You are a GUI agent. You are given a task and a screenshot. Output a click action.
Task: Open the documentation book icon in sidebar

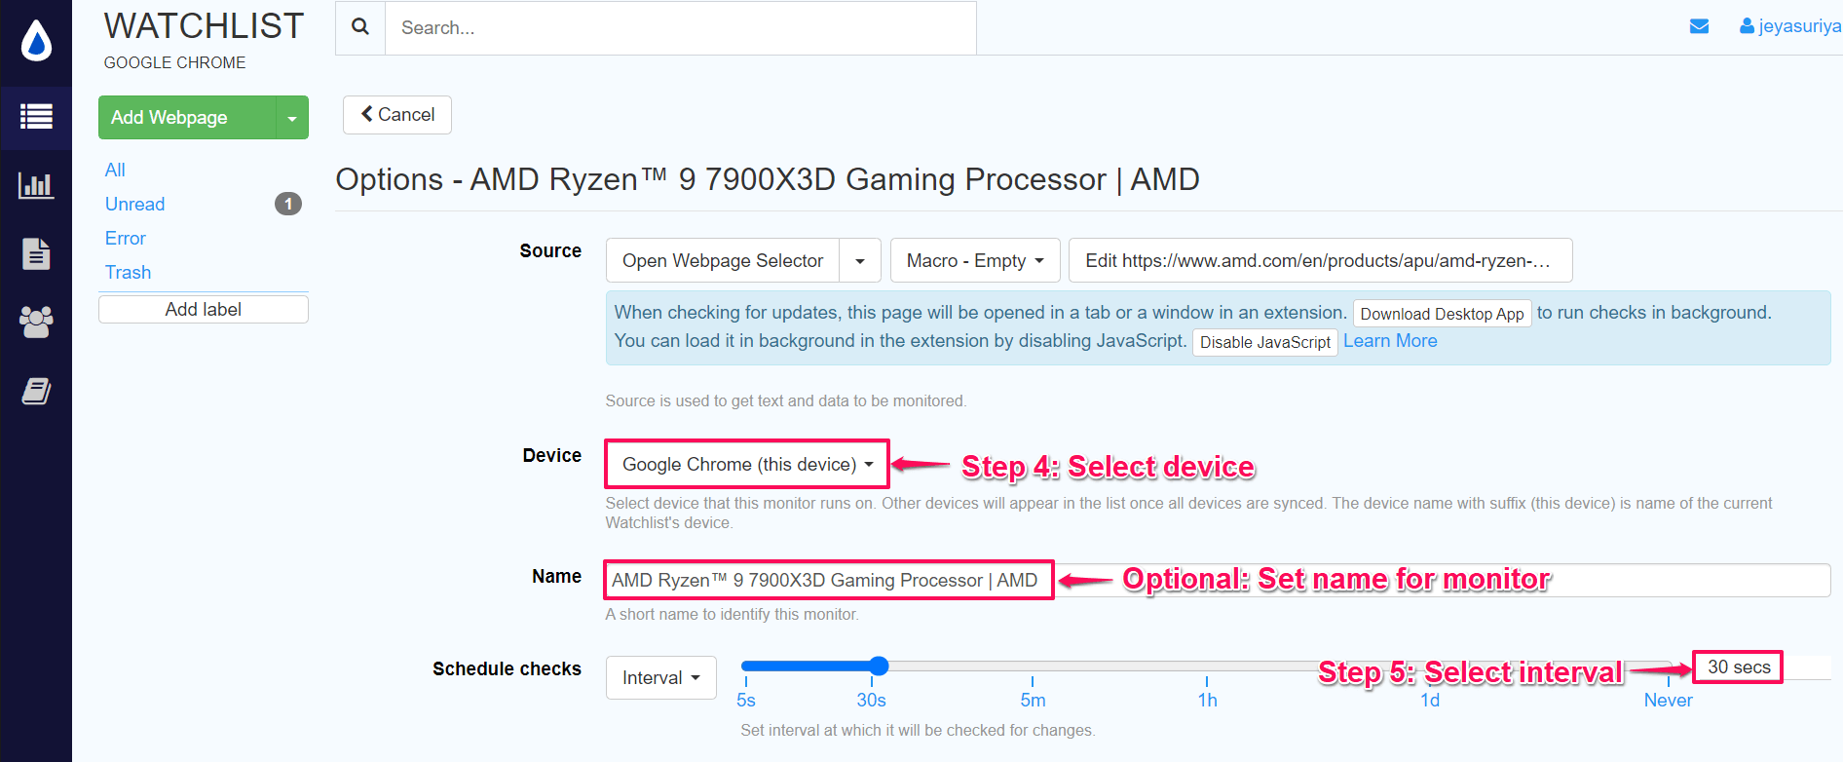(x=36, y=390)
